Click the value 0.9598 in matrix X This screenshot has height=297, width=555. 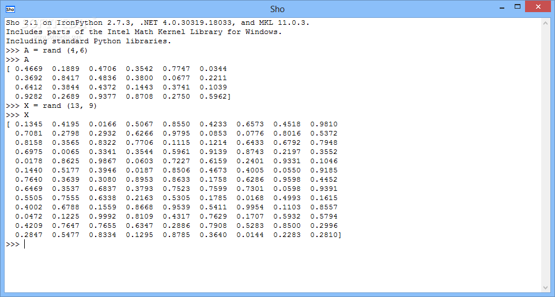tap(287, 179)
